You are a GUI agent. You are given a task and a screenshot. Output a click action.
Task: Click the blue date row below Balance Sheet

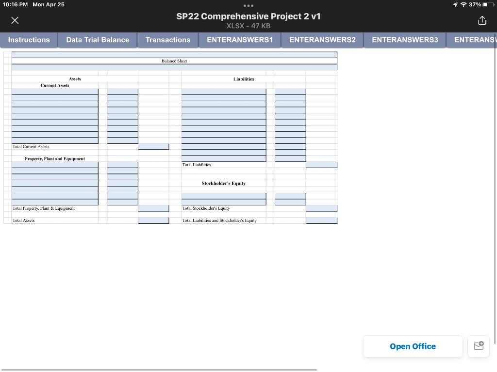click(x=174, y=67)
